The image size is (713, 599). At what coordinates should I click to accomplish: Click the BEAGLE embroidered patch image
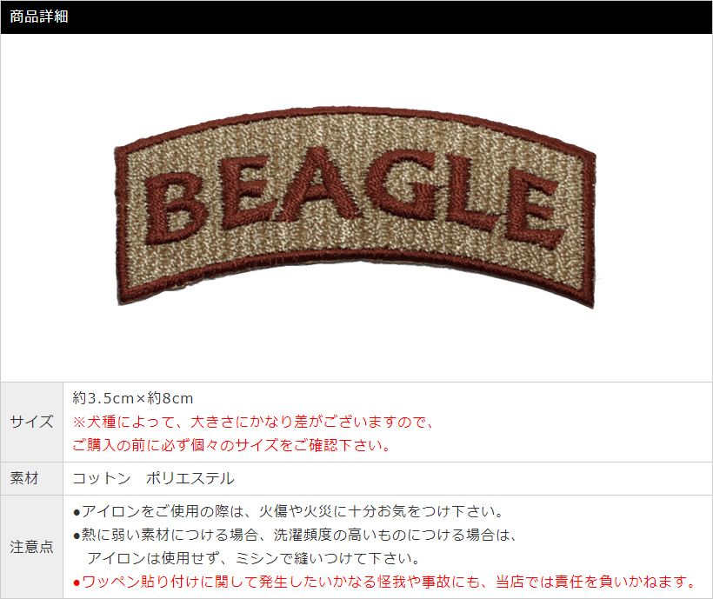[x=355, y=207]
